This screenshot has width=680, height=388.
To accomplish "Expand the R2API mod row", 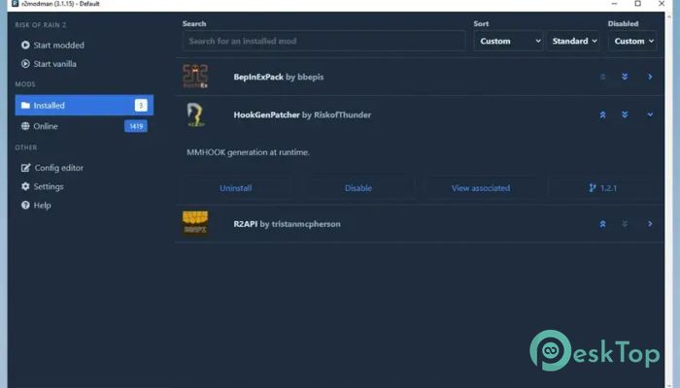I will point(650,224).
